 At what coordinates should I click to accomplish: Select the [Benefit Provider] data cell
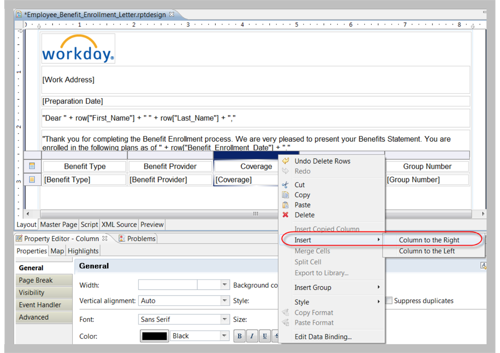coord(170,180)
